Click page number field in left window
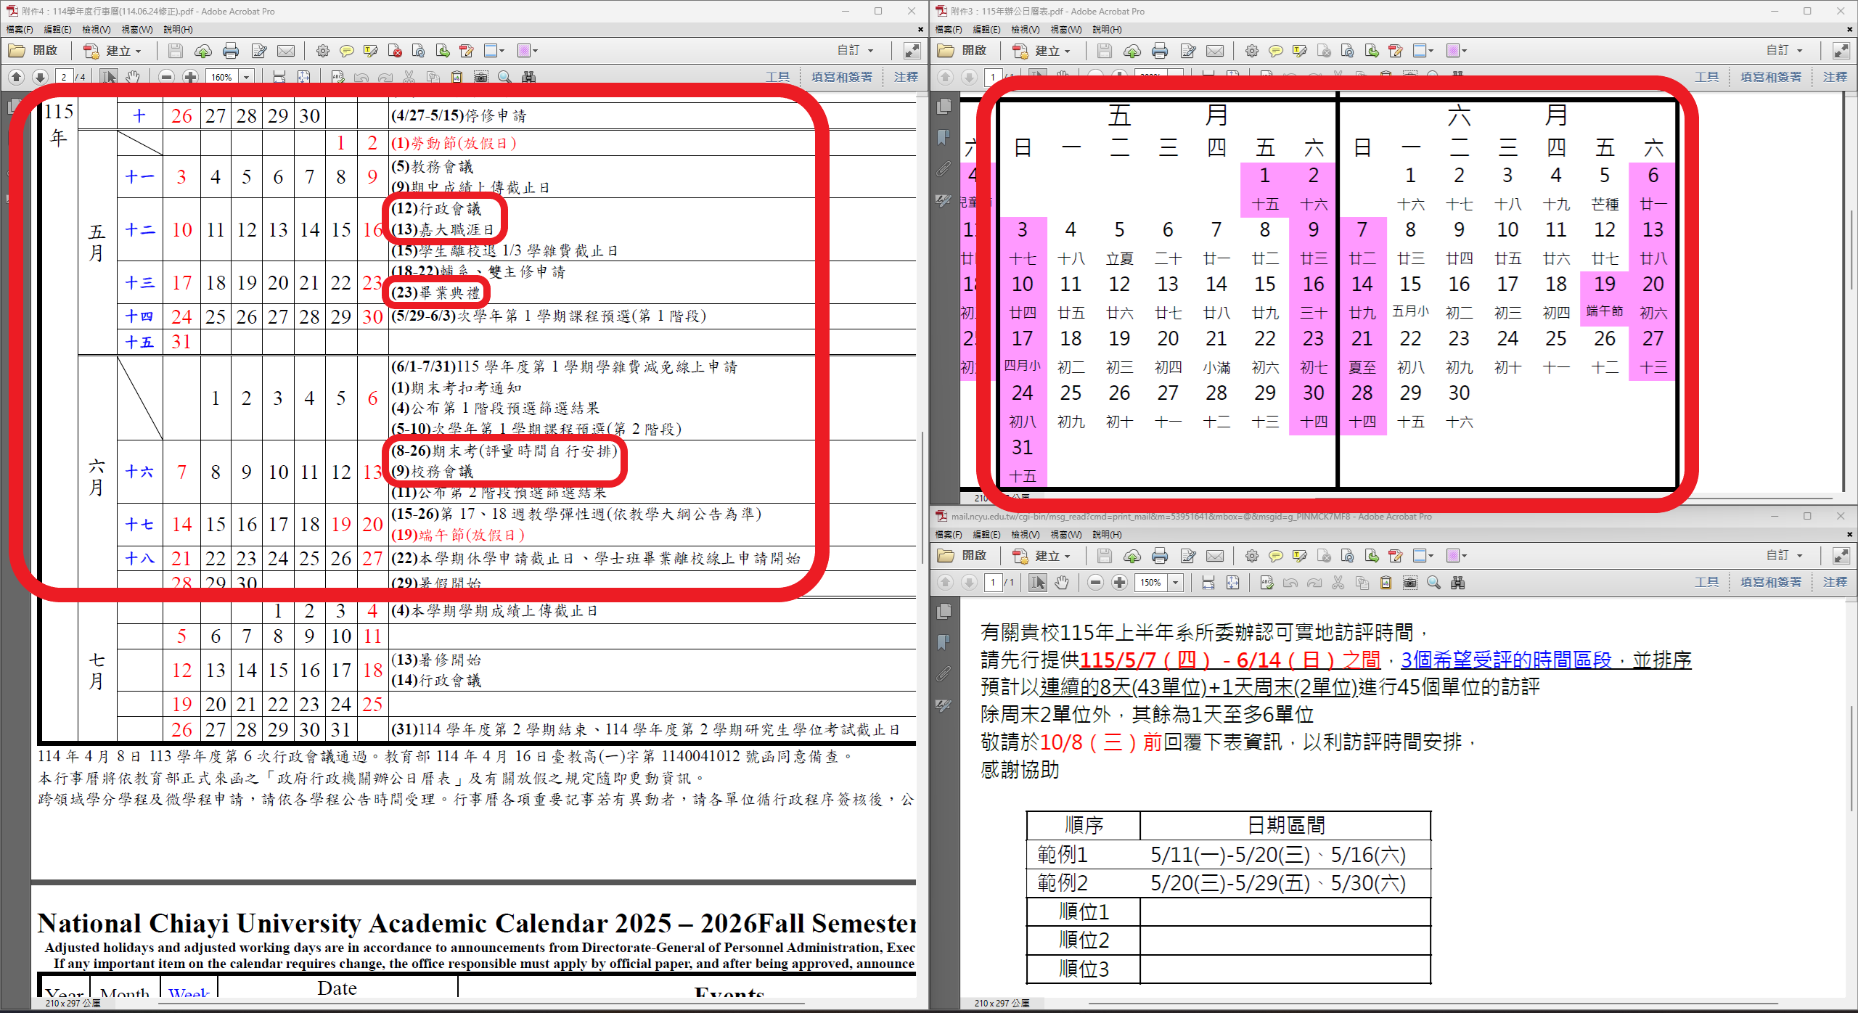 coord(65,77)
